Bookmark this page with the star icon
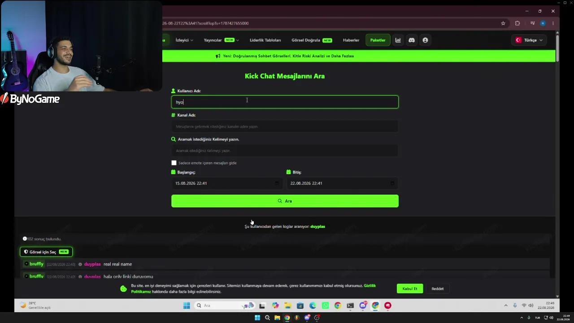This screenshot has height=323, width=574. point(503,23)
